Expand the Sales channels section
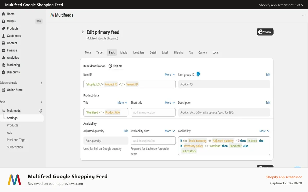Image resolution: width=308 pixels, height=192 pixels. [41, 83]
